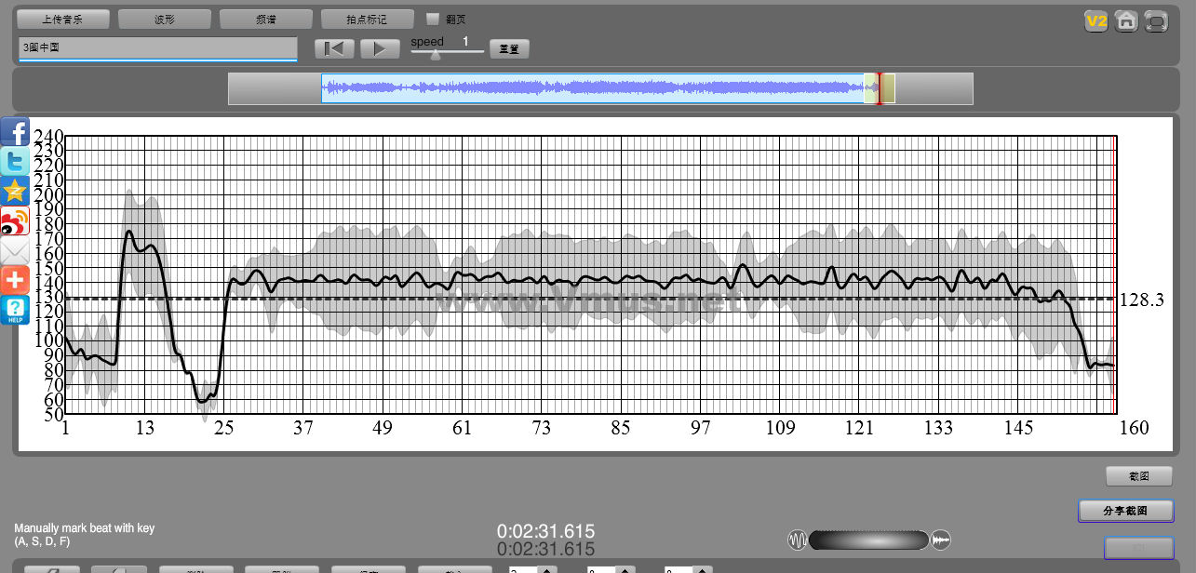This screenshot has height=573, width=1196.
Task: Click the bar number 85 on the axis
Action: pos(621,428)
